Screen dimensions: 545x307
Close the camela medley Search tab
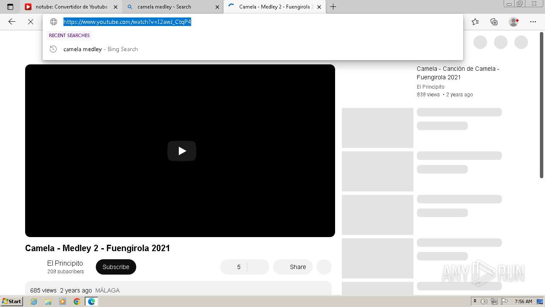pos(217,7)
